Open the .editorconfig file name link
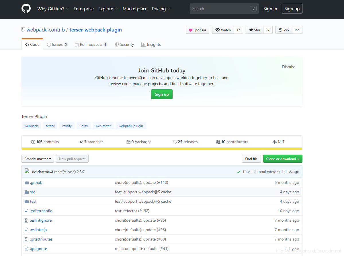The image size is (344, 256). tap(41, 211)
